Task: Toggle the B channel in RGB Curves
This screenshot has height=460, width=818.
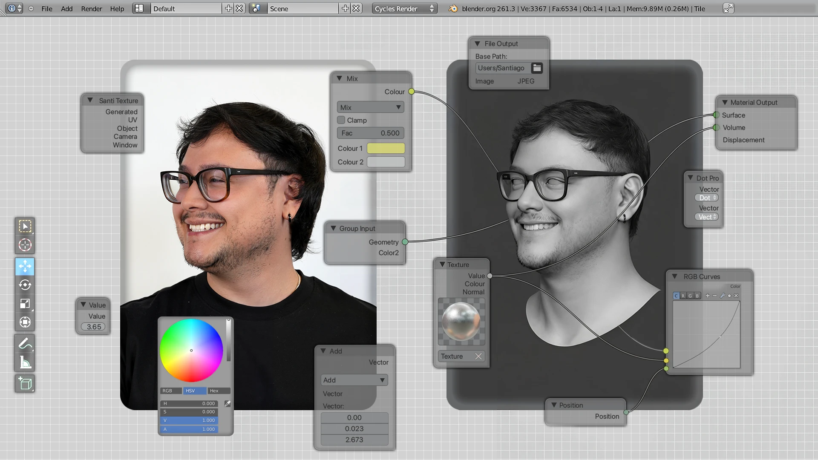Action: (696, 295)
